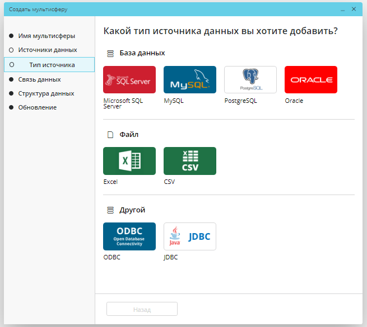Pick the ODBC connectivity source
This screenshot has width=367, height=327.
(129, 236)
